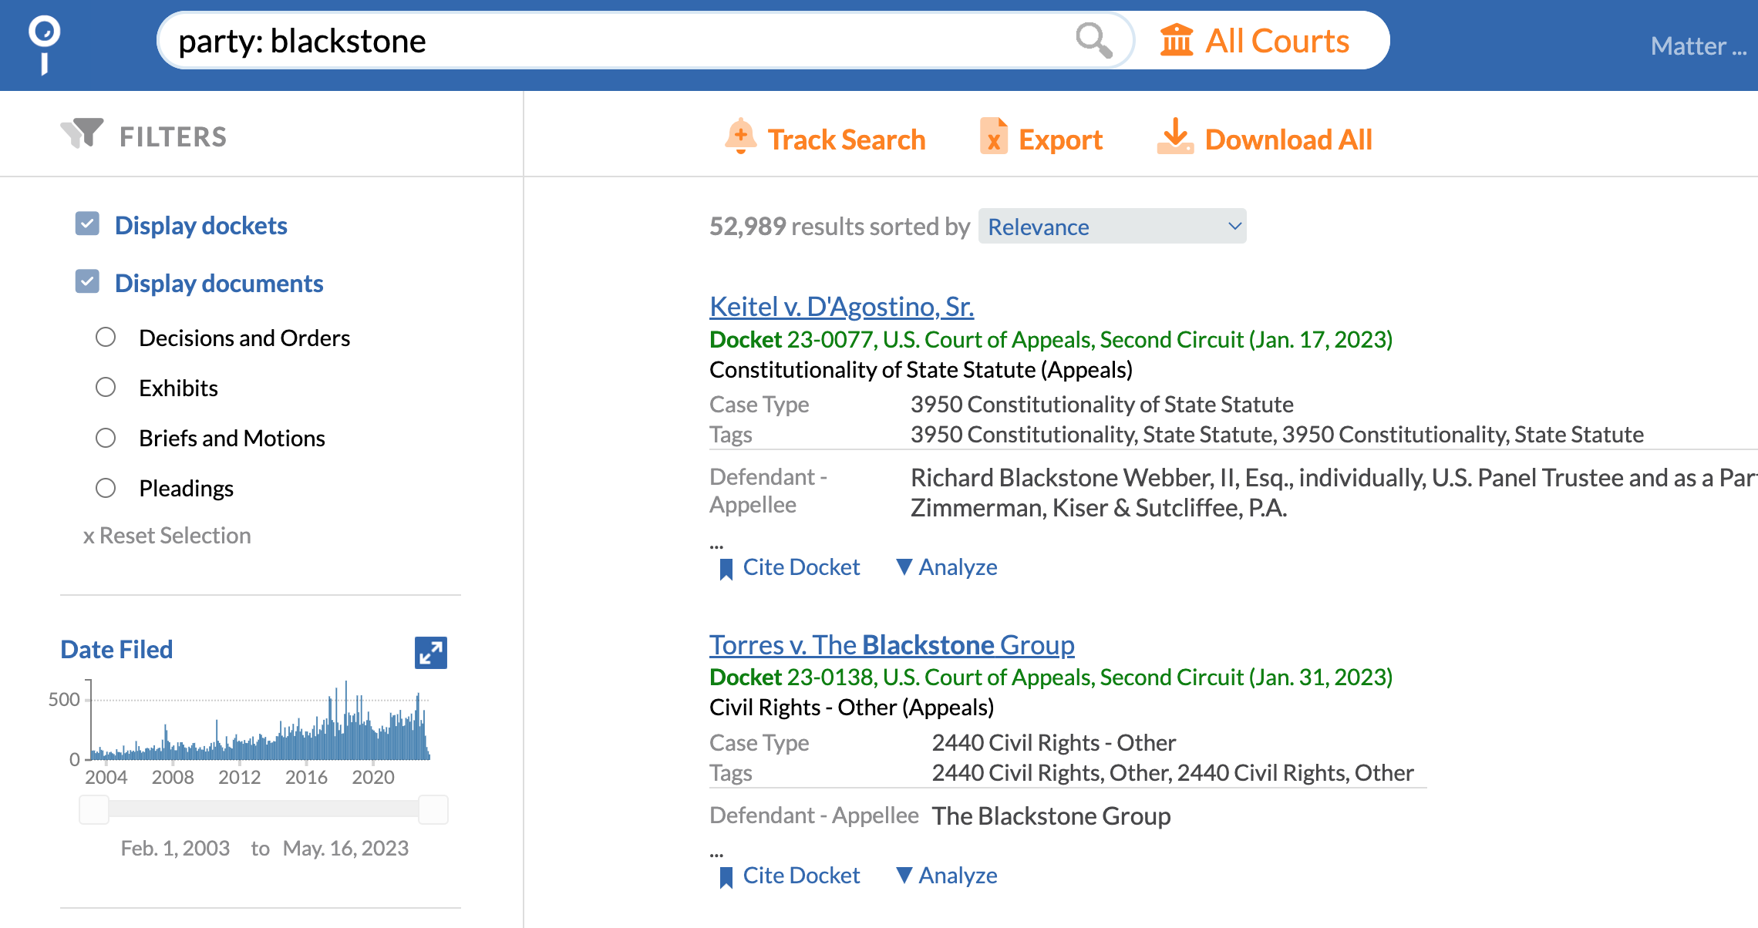
Task: Open the Matter menu
Action: pyautogui.click(x=1699, y=46)
